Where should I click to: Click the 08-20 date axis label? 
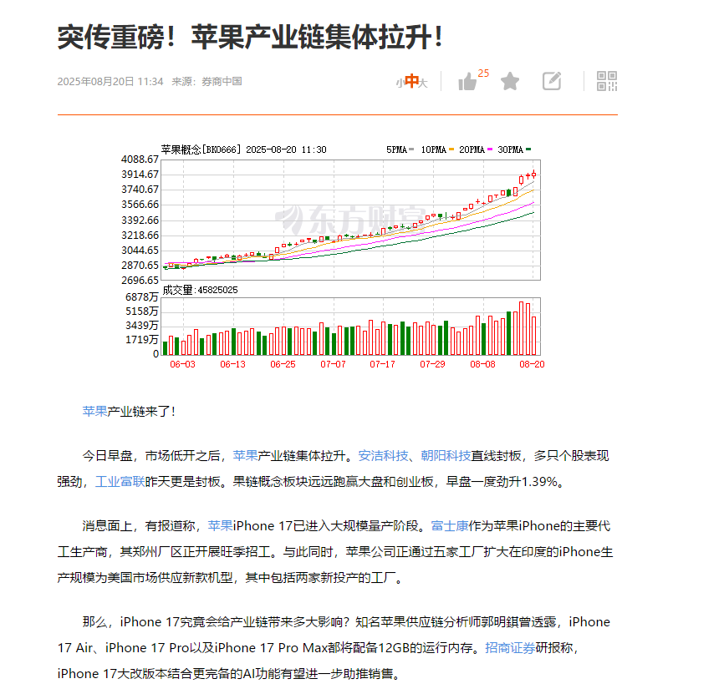click(x=532, y=364)
